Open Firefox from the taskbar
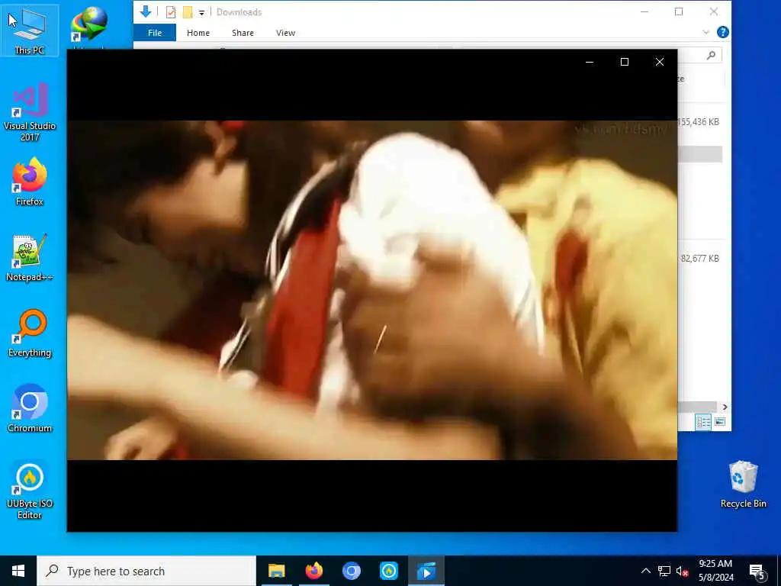781x586 pixels. (x=313, y=571)
